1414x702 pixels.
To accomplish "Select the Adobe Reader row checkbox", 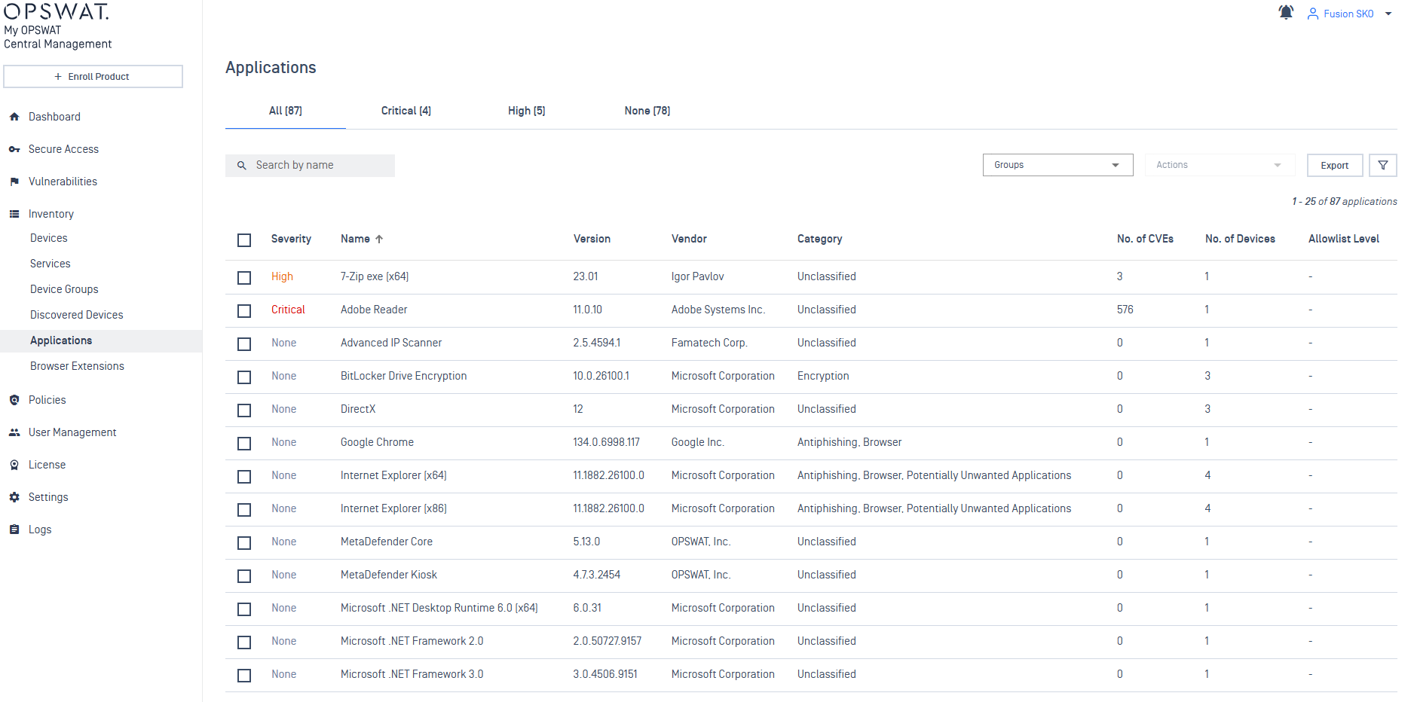I will [244, 311].
